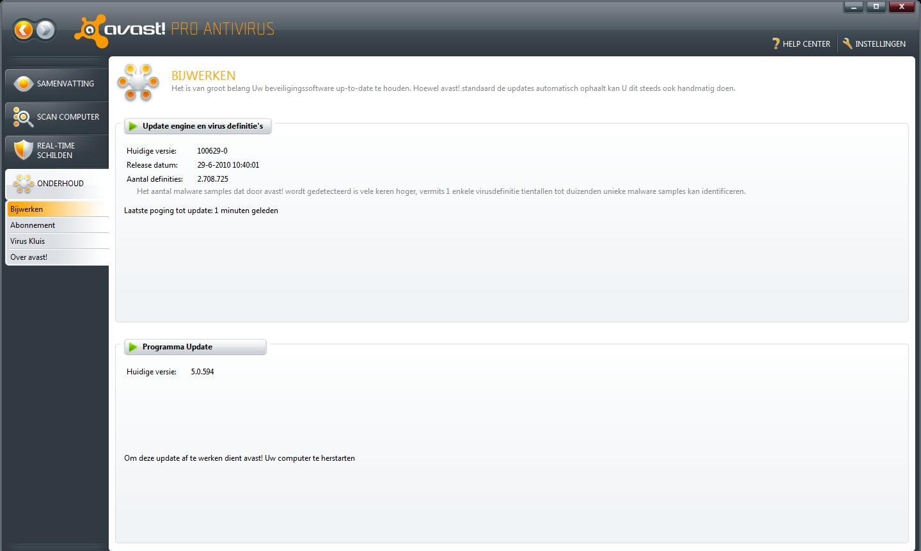Image resolution: width=921 pixels, height=551 pixels.
Task: Click green play arrow on engine update button
Action: tap(133, 126)
